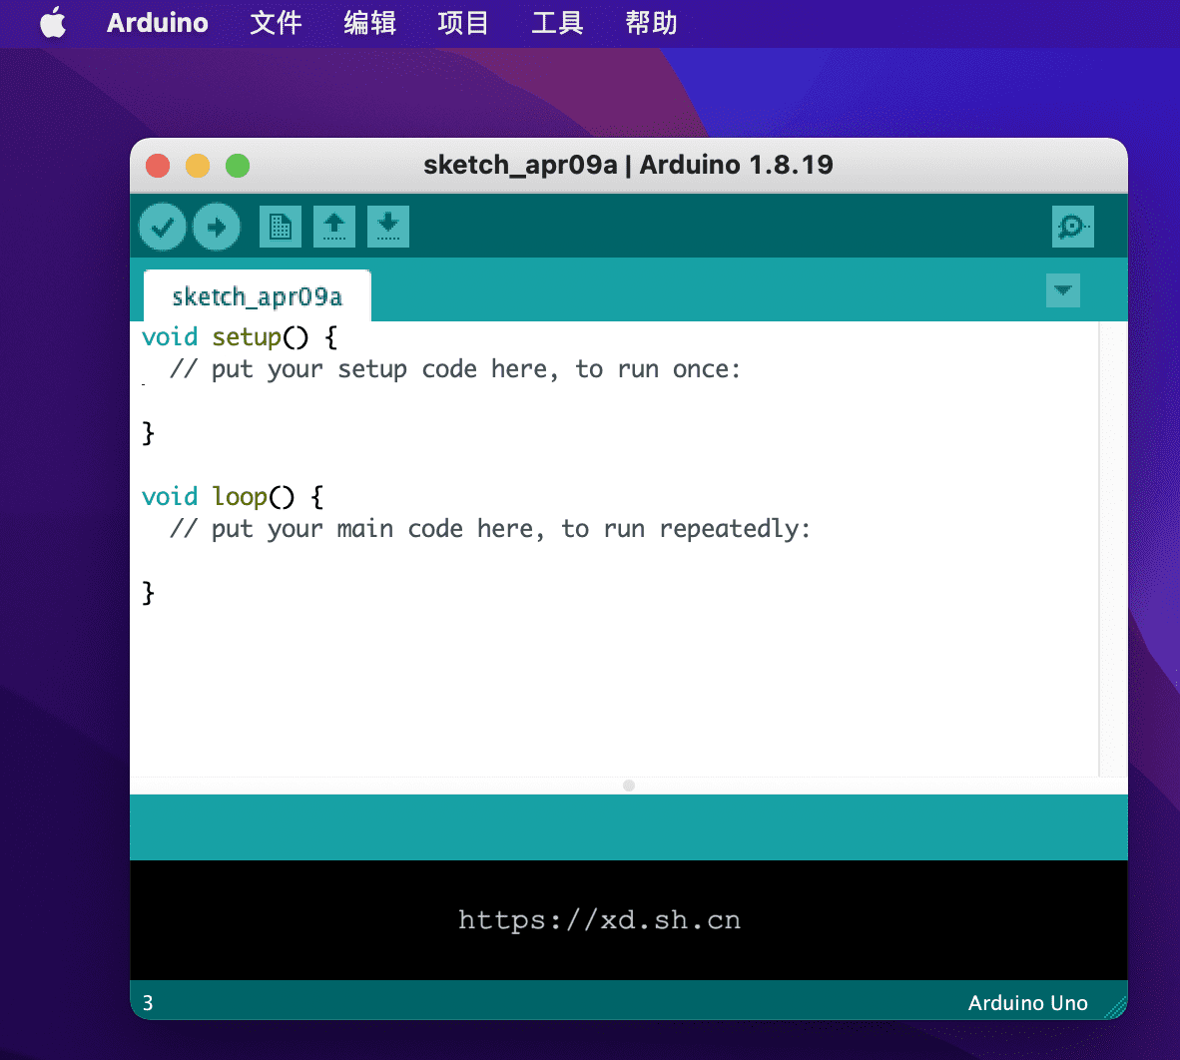The image size is (1180, 1060).
Task: Click the Upload arrow button
Action: coord(217,227)
